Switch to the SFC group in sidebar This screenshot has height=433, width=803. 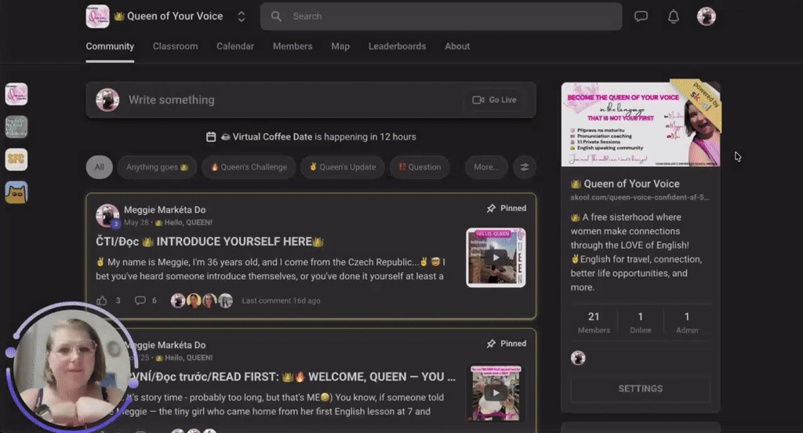coord(16,159)
